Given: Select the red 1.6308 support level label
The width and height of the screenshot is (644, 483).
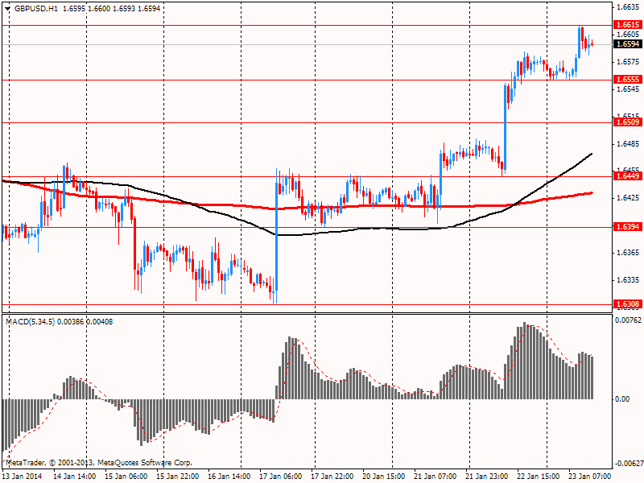Looking at the screenshot, I should click(627, 304).
